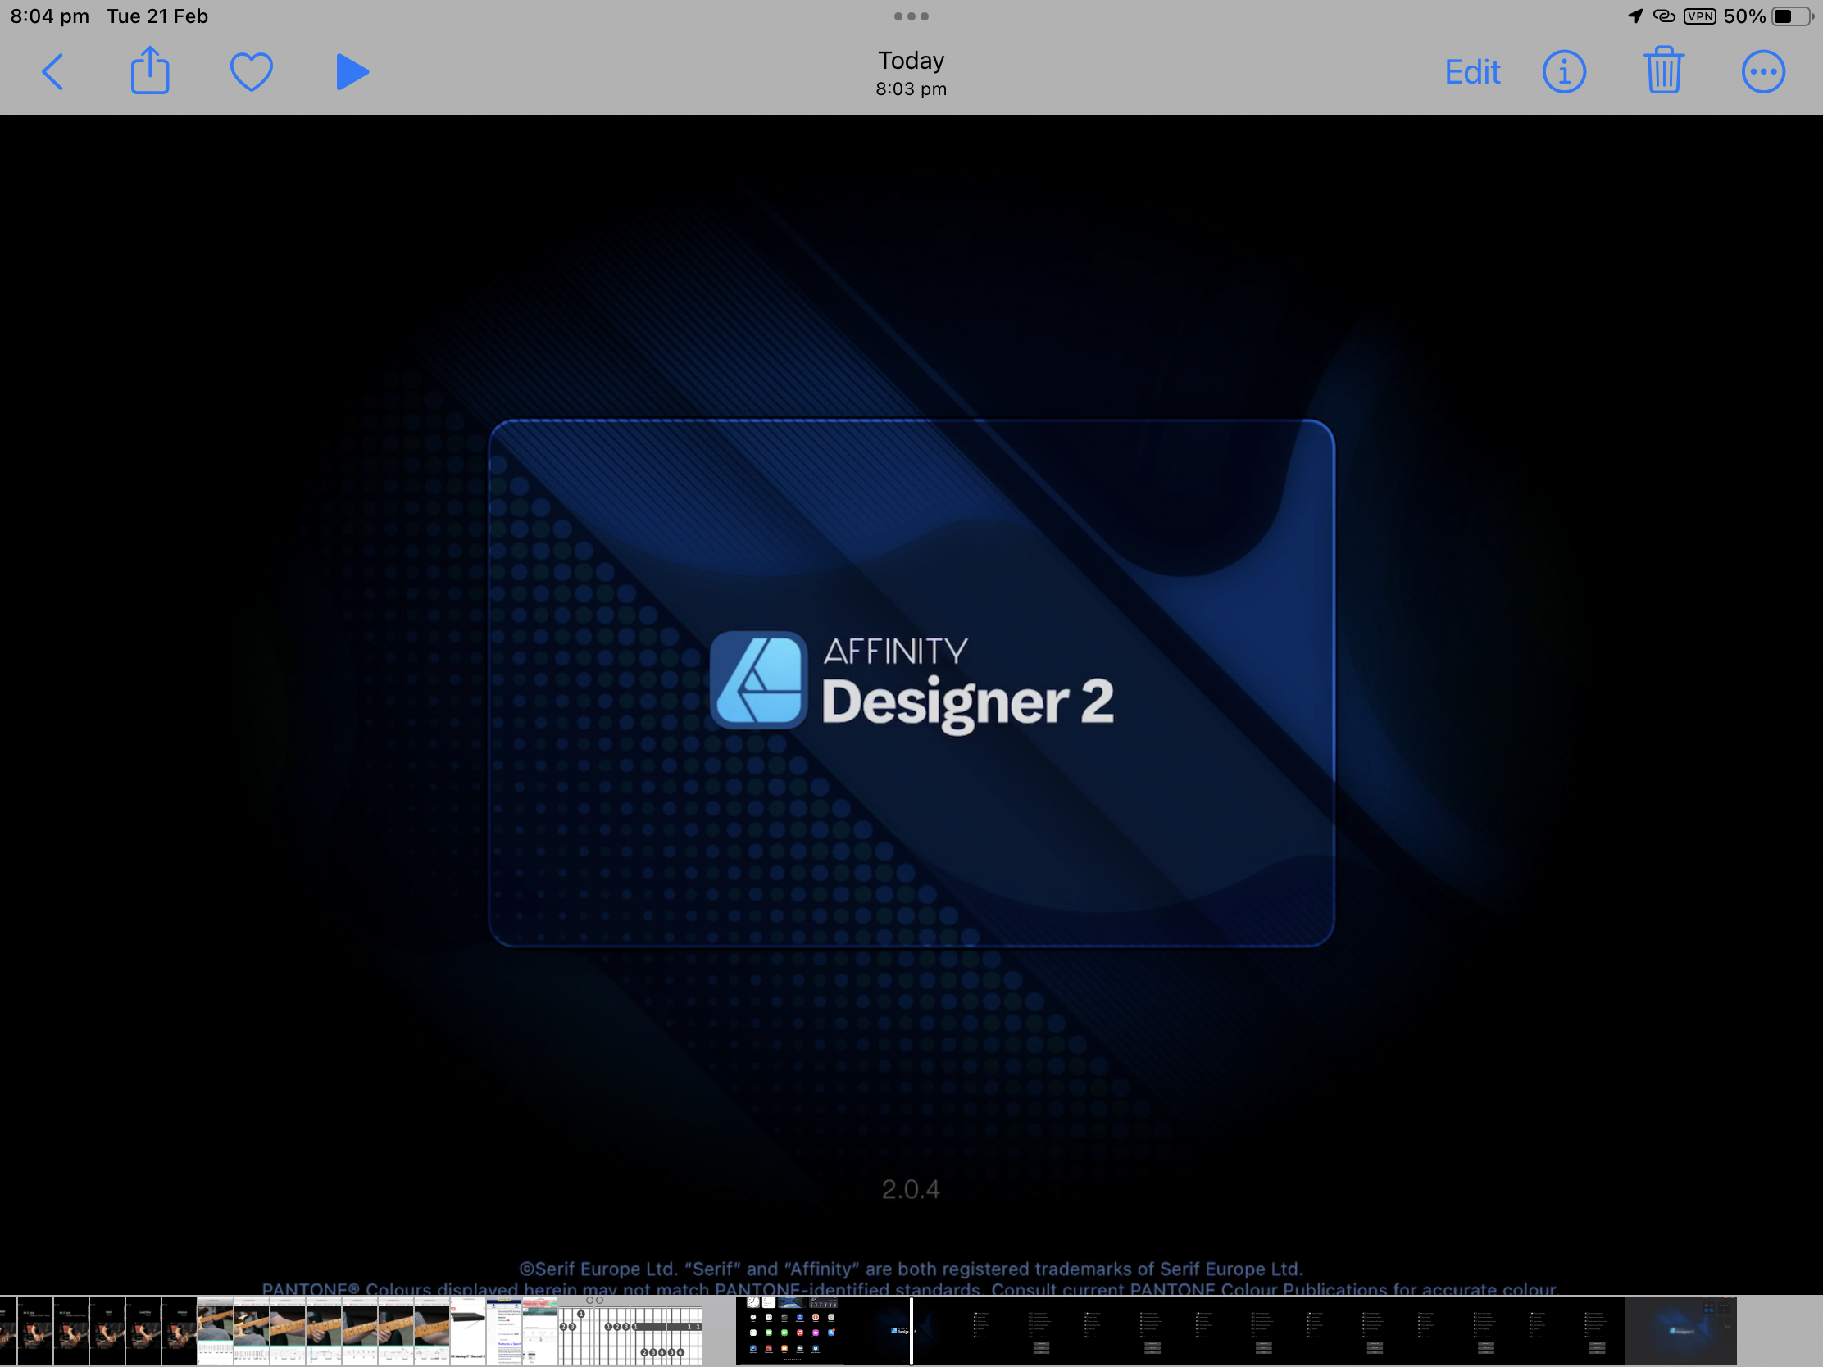Tap the Today 8:03 pm title

point(911,72)
